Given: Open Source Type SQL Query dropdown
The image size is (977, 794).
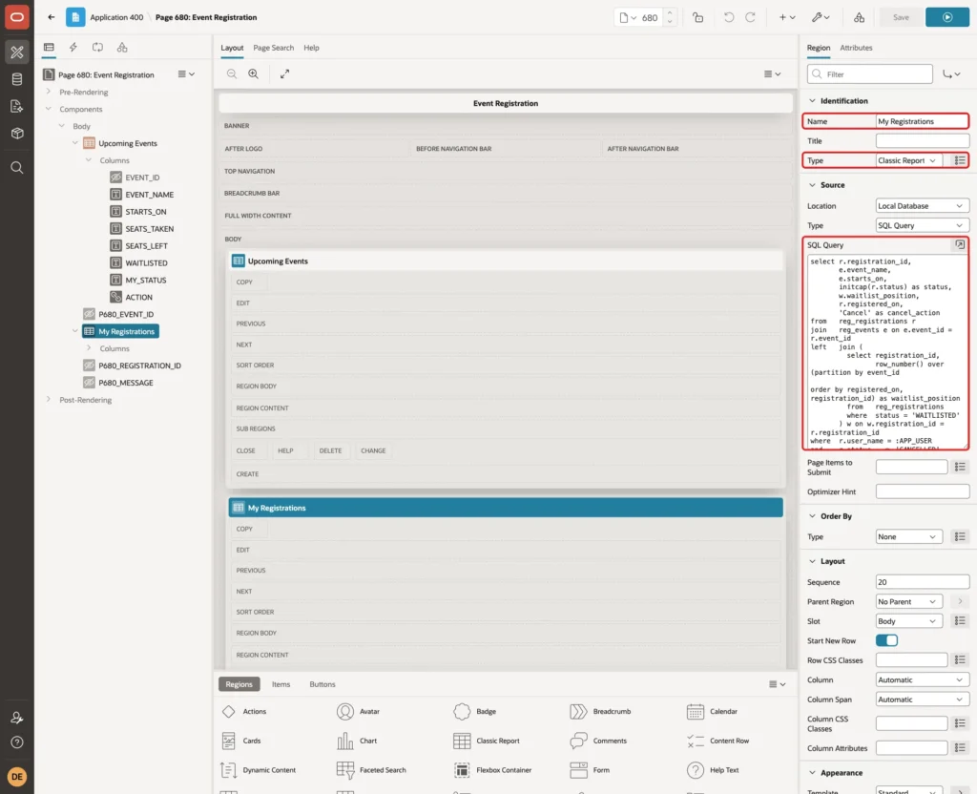Looking at the screenshot, I should (923, 225).
